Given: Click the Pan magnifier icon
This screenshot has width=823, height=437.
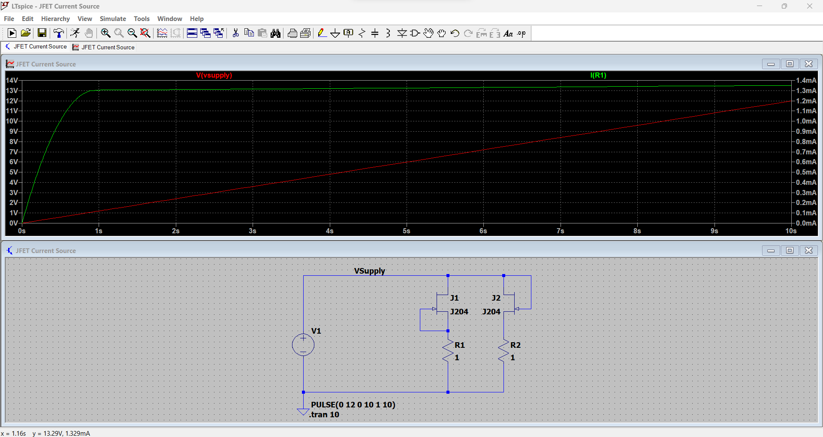Looking at the screenshot, I should tap(119, 33).
